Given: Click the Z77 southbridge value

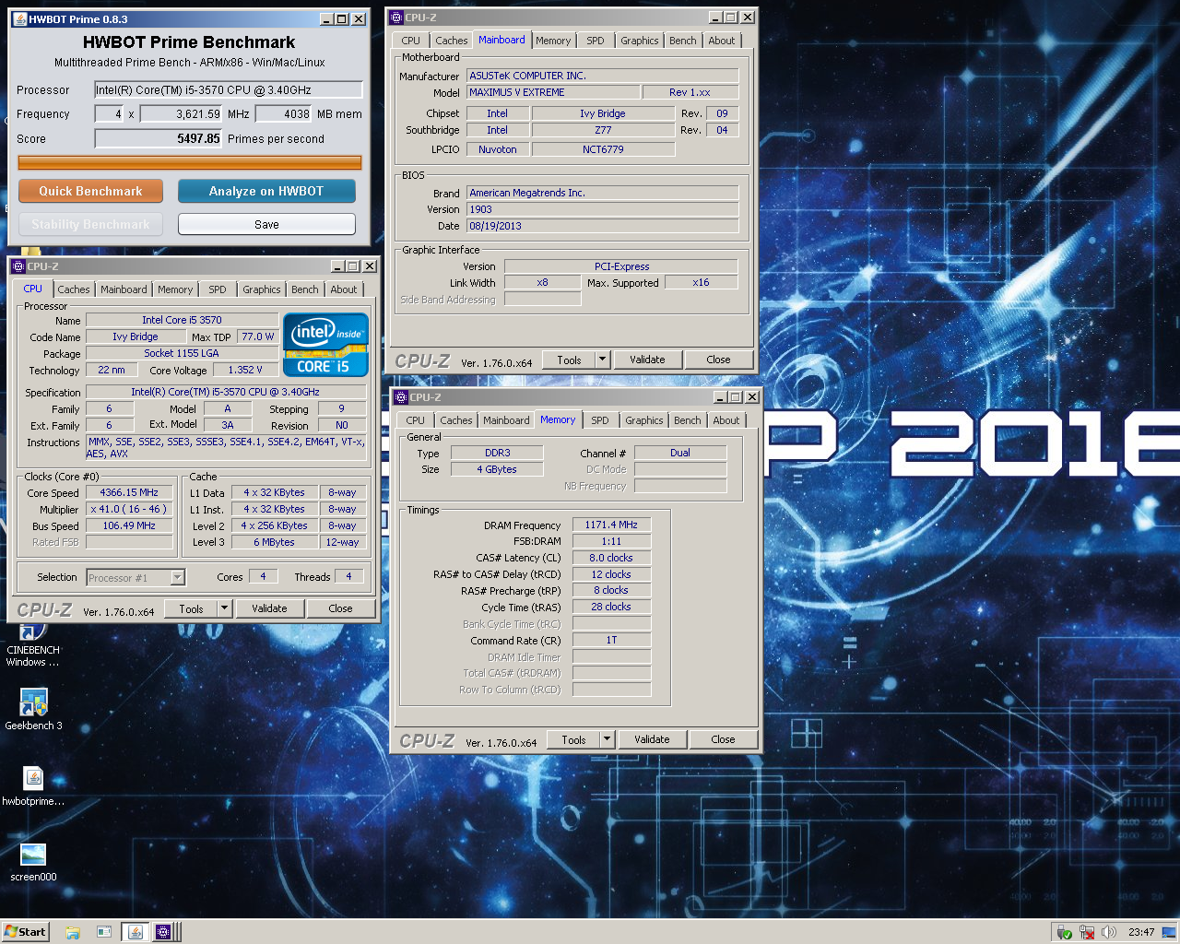Looking at the screenshot, I should (603, 130).
